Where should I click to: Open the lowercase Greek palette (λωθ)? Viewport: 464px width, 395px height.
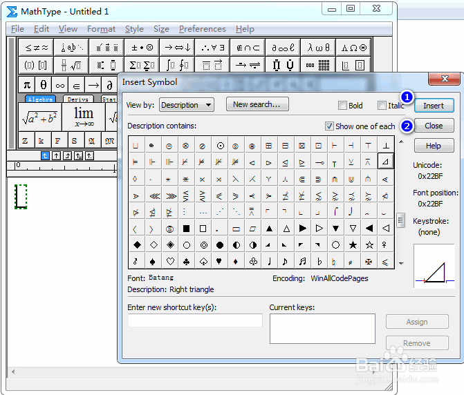click(x=318, y=47)
